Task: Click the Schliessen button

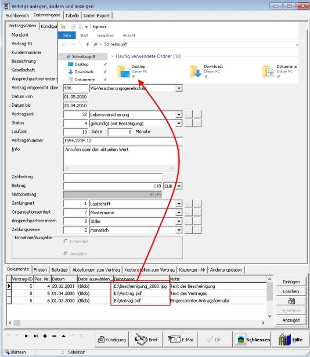Action: tap(253, 340)
